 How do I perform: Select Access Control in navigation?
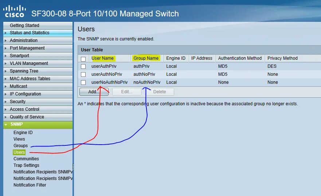(38, 109)
